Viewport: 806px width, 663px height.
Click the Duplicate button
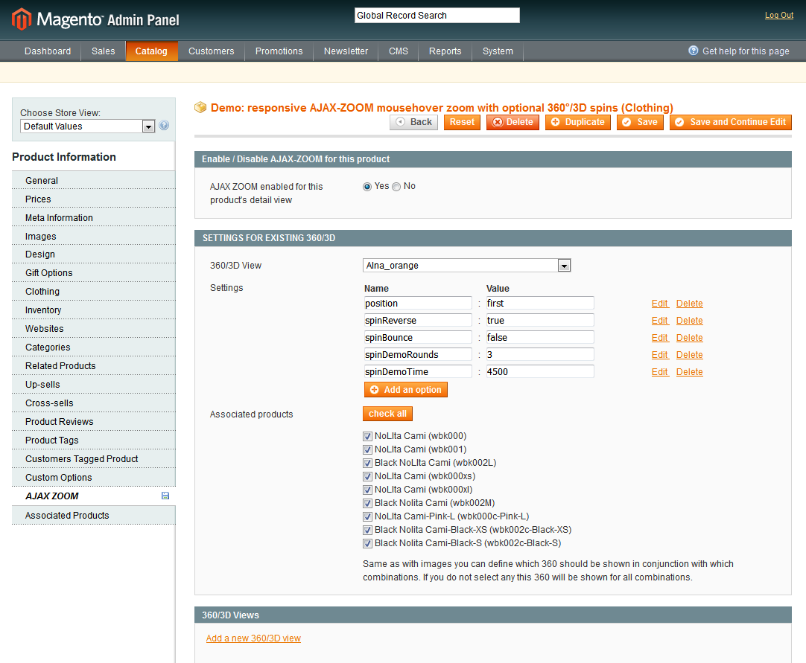[x=578, y=122]
